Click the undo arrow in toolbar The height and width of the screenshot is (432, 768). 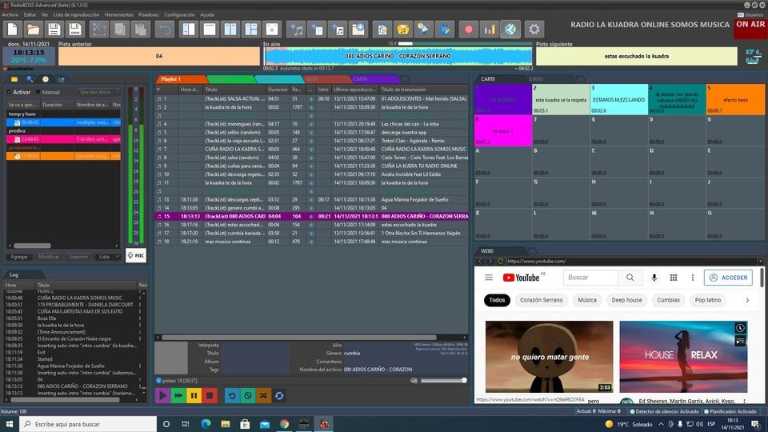[165, 30]
